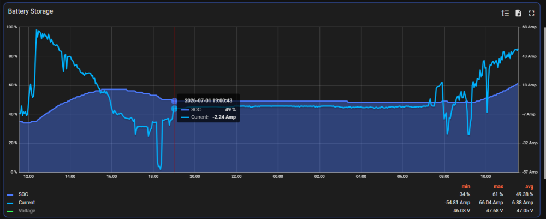Viewport: 546px width, 219px height.
Task: Toggle Current series in legend
Action: [x=27, y=202]
